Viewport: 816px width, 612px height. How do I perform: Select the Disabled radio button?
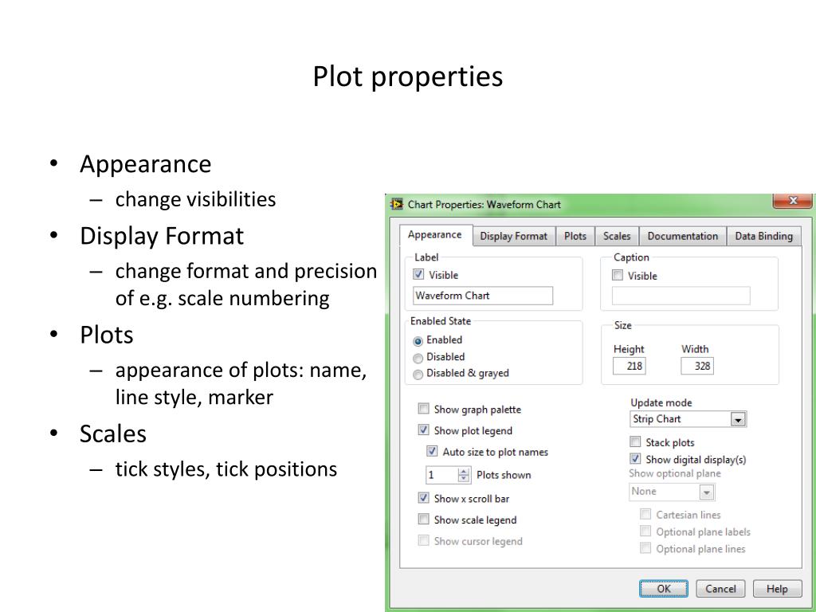click(418, 358)
